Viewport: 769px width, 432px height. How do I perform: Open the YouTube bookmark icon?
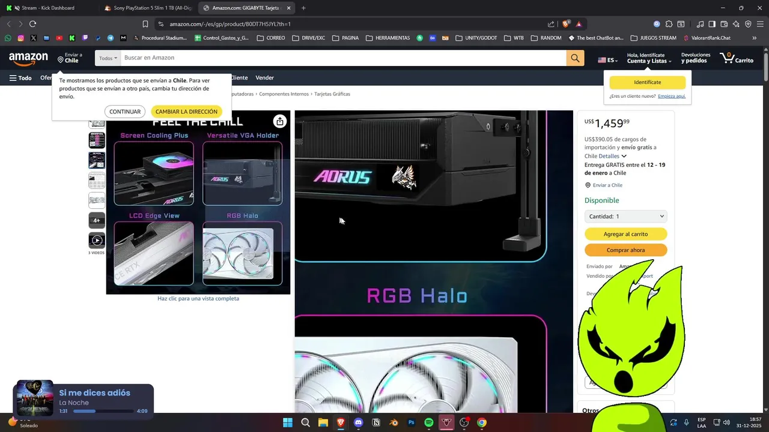(59, 38)
